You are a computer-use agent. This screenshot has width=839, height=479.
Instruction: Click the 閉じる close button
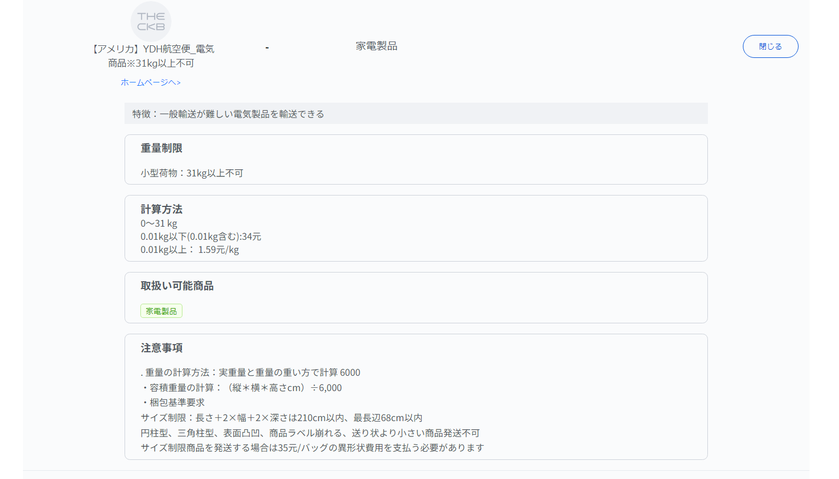click(x=770, y=46)
